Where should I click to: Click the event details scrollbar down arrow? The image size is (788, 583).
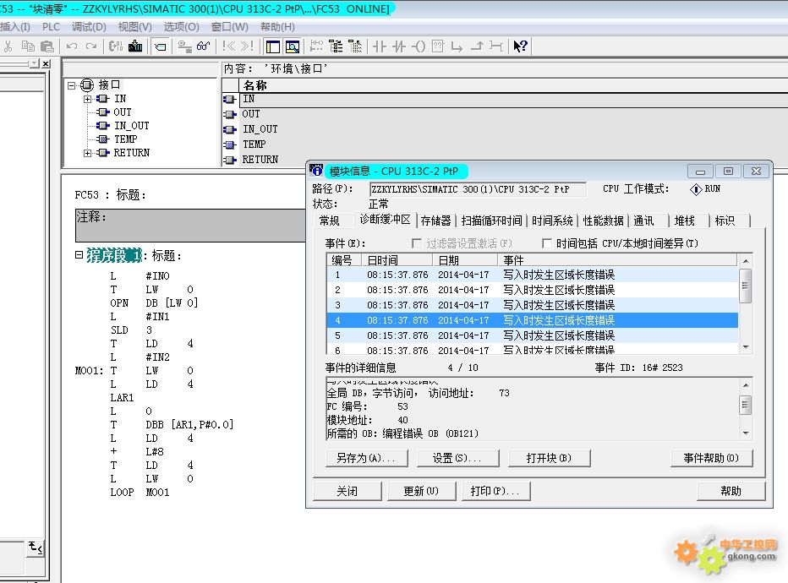click(x=746, y=433)
